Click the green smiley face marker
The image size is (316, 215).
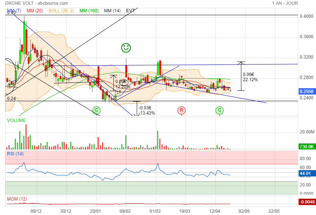pos(126,48)
